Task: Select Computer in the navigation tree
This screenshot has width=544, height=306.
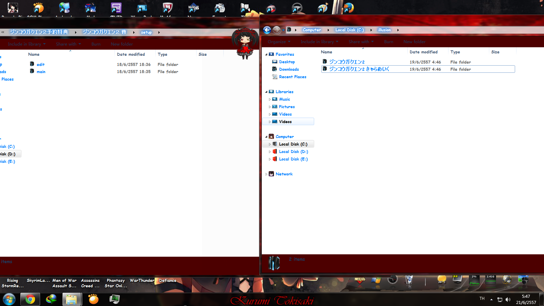Action: tap(285, 137)
